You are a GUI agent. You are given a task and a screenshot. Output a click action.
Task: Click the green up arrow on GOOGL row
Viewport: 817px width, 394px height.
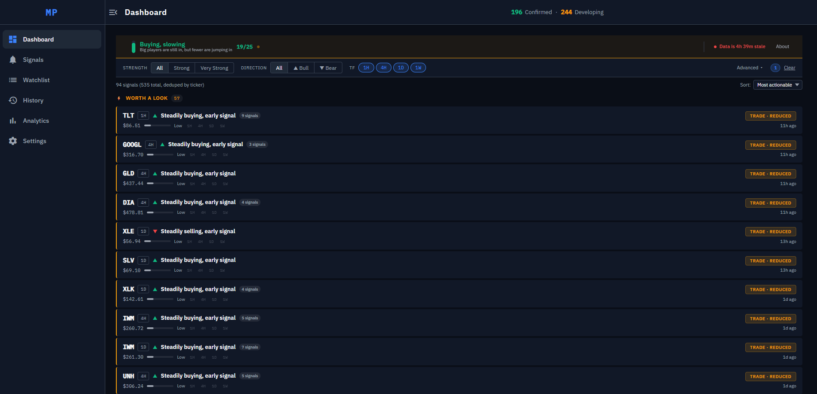pyautogui.click(x=162, y=144)
